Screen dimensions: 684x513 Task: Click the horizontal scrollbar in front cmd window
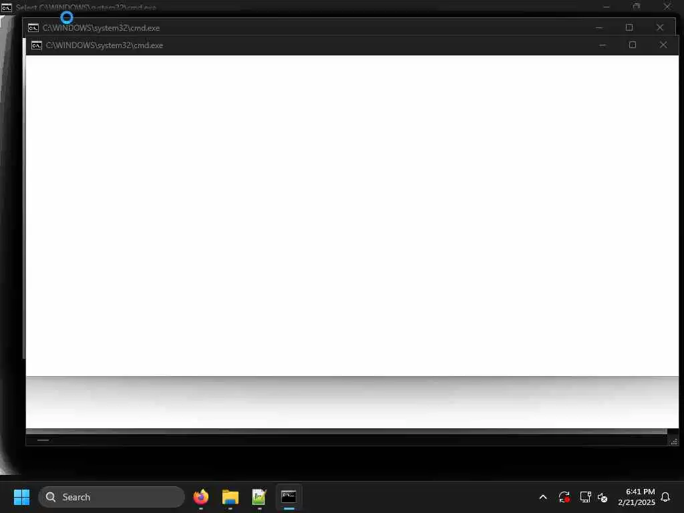click(347, 440)
